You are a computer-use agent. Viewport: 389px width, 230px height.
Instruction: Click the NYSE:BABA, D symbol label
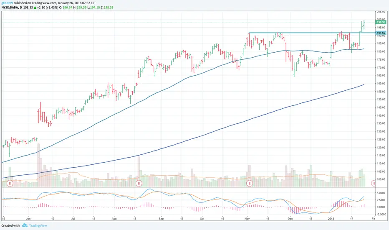pyautogui.click(x=12, y=8)
